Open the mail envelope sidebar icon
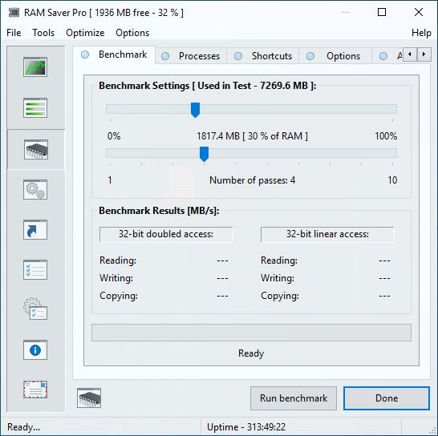 click(35, 390)
